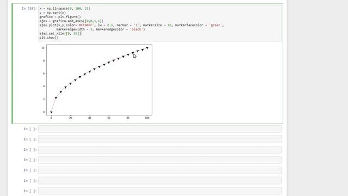
Task: Click the last plot marker at x=100
Action: pyautogui.click(x=147, y=48)
